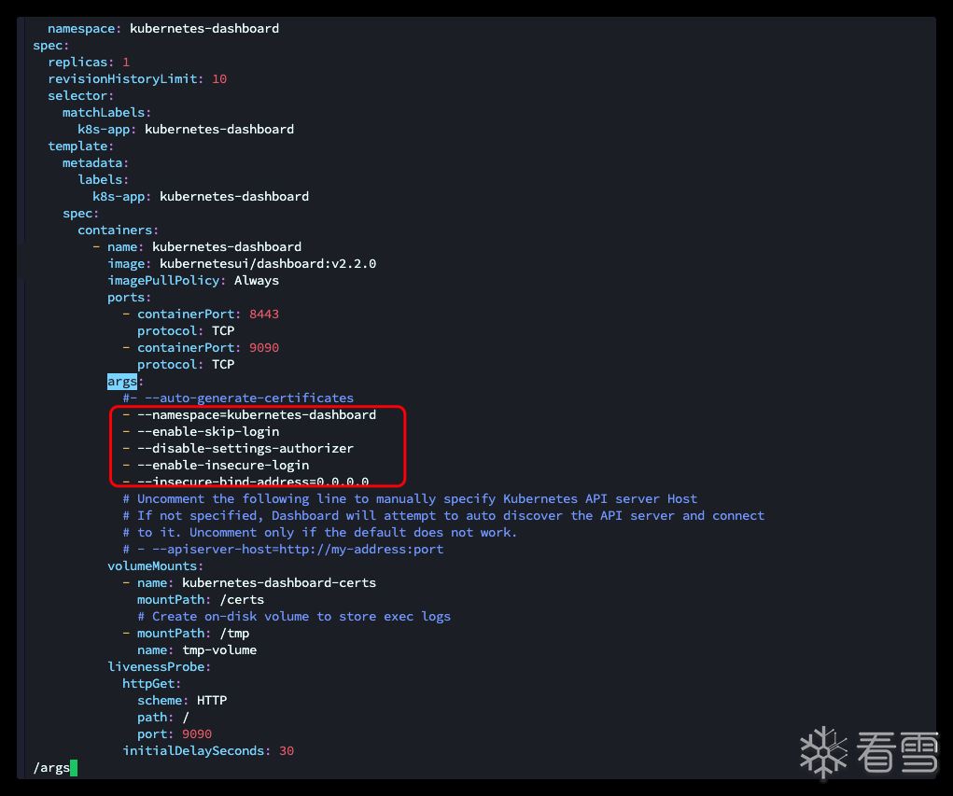The height and width of the screenshot is (796, 953).
Task: Click the livenessProbe scheme HTTP value
Action: [x=212, y=700]
